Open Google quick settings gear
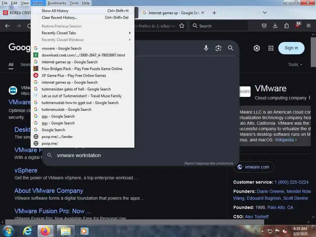Screen dimensions: 316x237 click(x=256, y=48)
